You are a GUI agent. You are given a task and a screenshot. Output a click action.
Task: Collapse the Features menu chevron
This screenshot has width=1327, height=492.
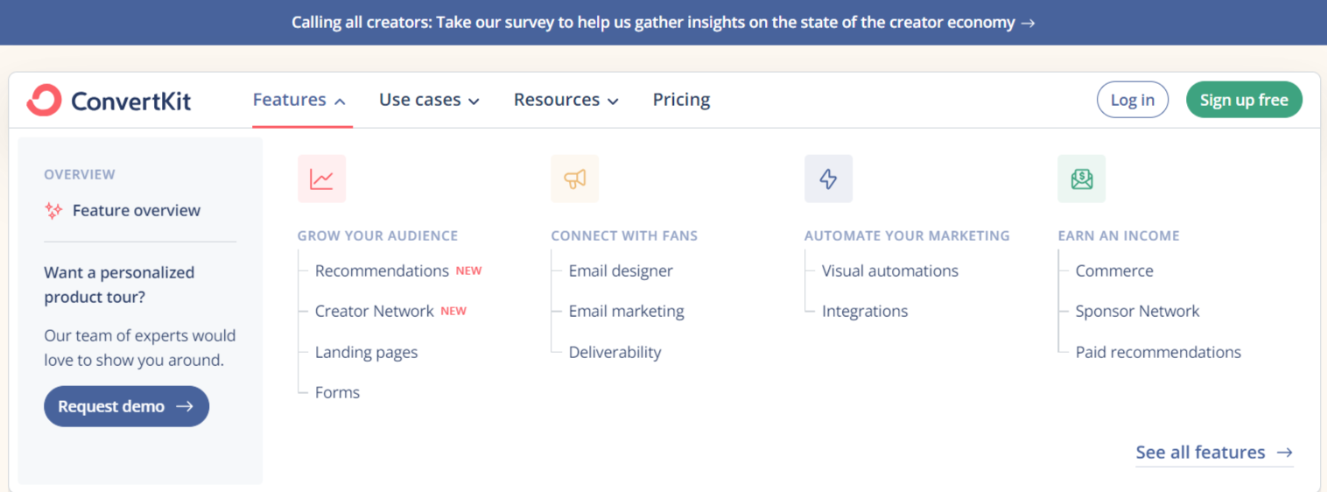340,102
